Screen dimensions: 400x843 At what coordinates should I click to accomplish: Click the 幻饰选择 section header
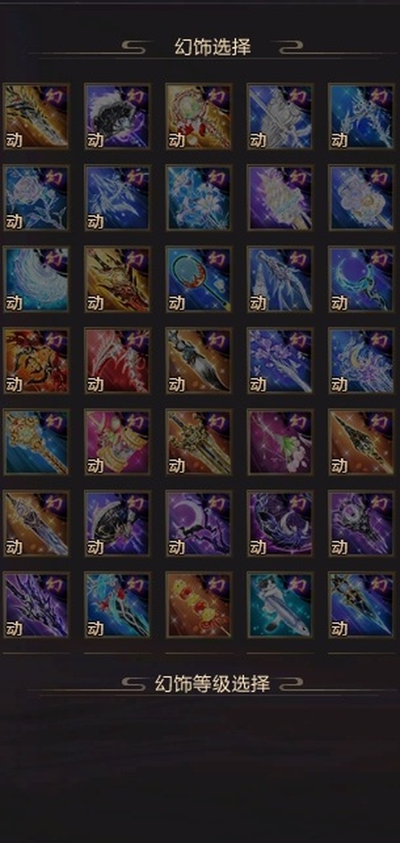click(x=212, y=47)
